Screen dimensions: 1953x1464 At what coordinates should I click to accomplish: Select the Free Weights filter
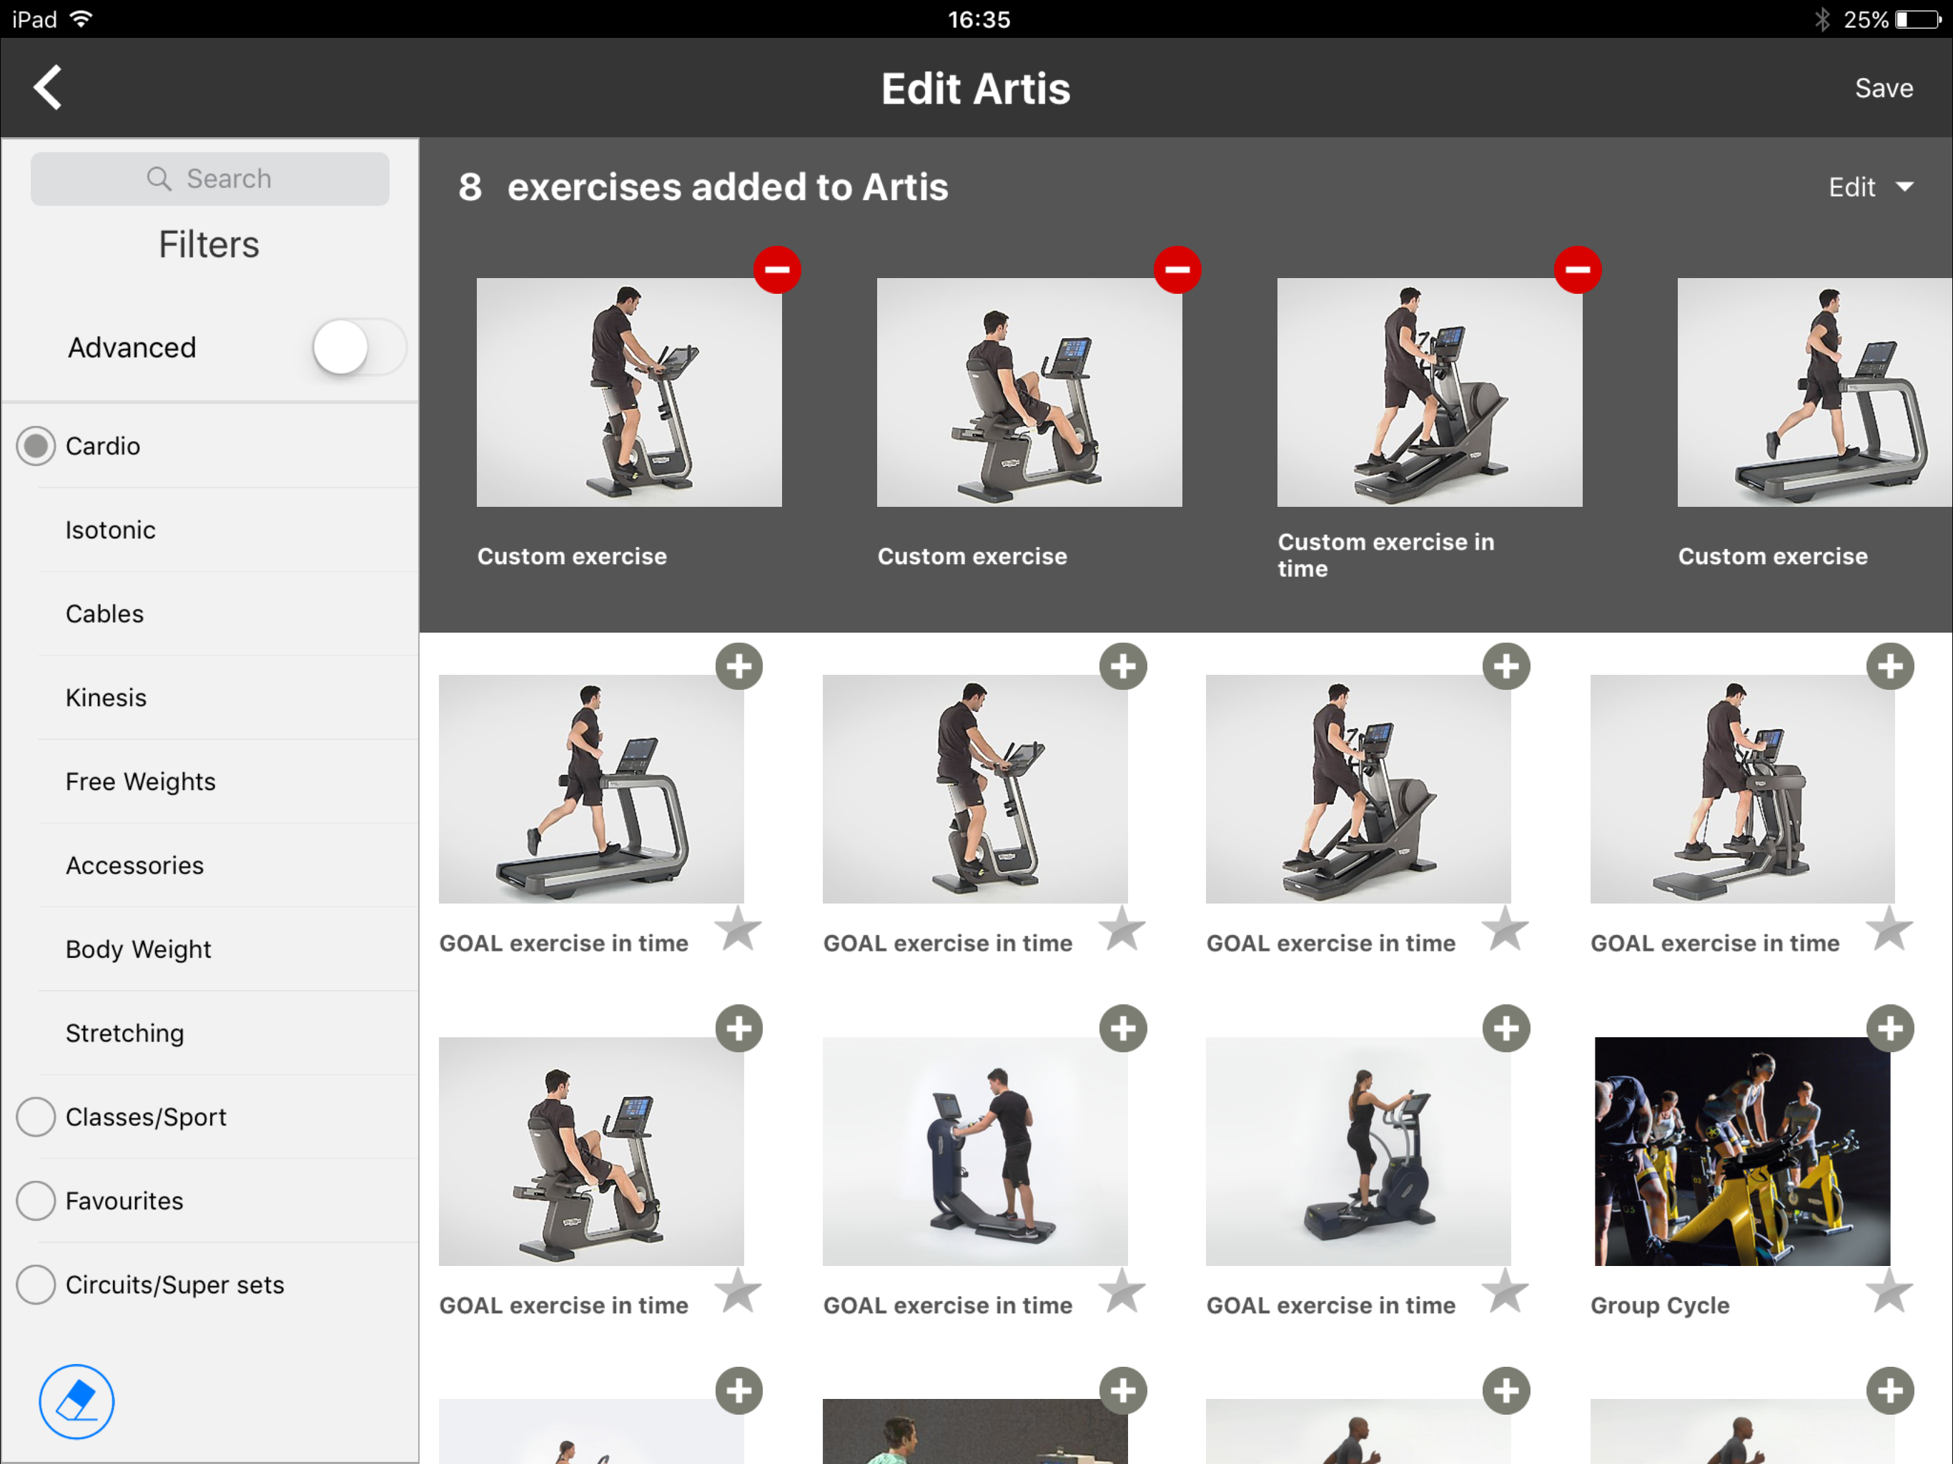(140, 781)
